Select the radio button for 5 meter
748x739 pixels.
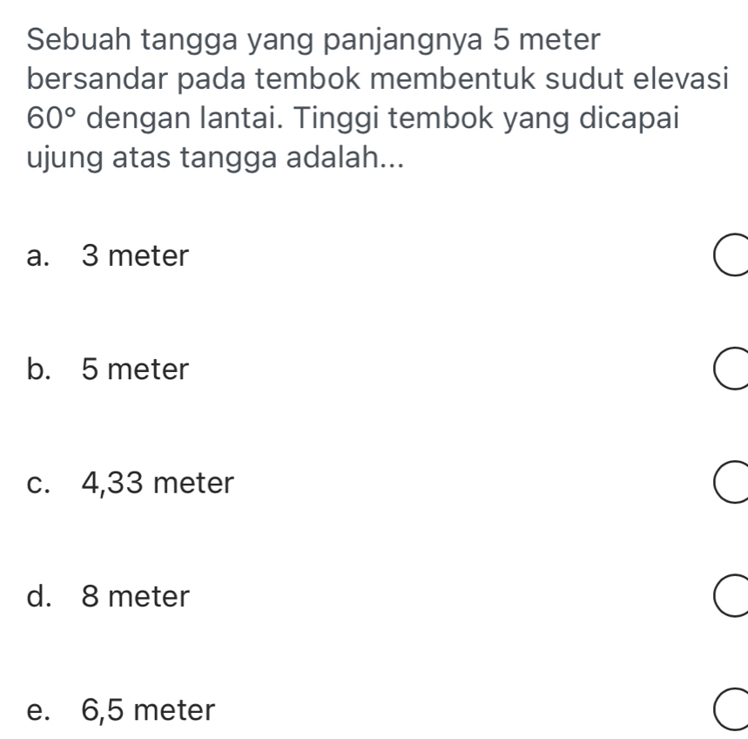(730, 371)
